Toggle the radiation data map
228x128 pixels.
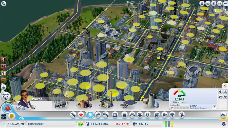pos(225,97)
